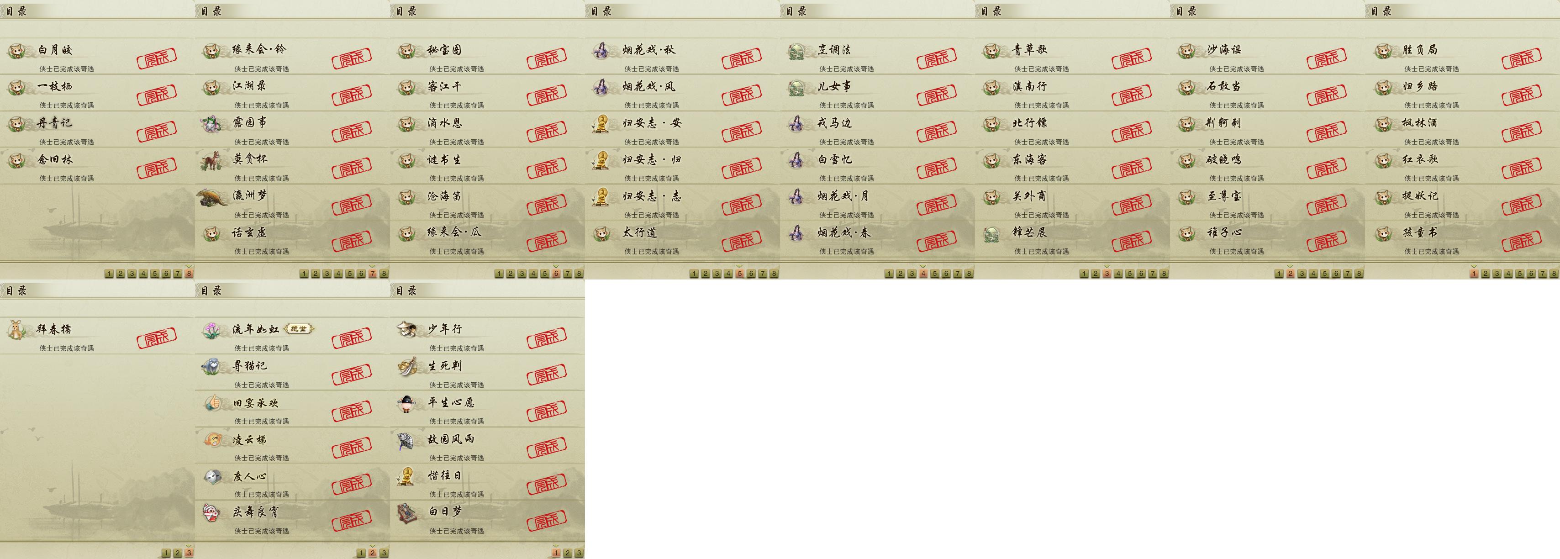The image size is (1560, 559).
Task: Click the turtle icon beside 瀛洲梦
Action: 212,197
